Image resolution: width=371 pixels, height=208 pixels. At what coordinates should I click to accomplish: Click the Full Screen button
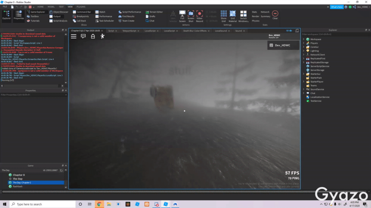(x=182, y=16)
